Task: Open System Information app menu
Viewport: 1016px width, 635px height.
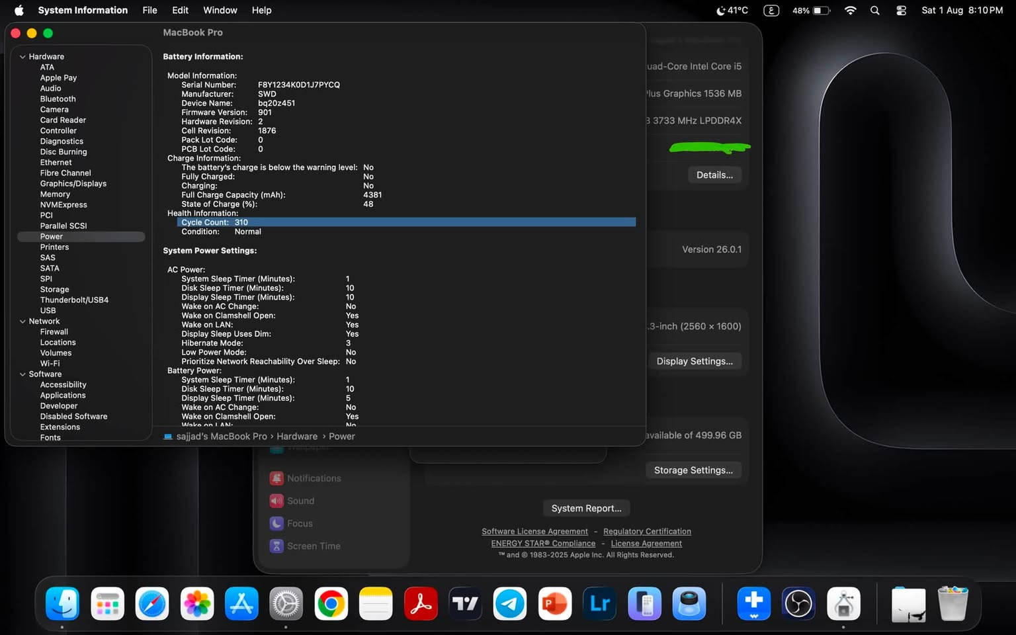Action: click(83, 10)
